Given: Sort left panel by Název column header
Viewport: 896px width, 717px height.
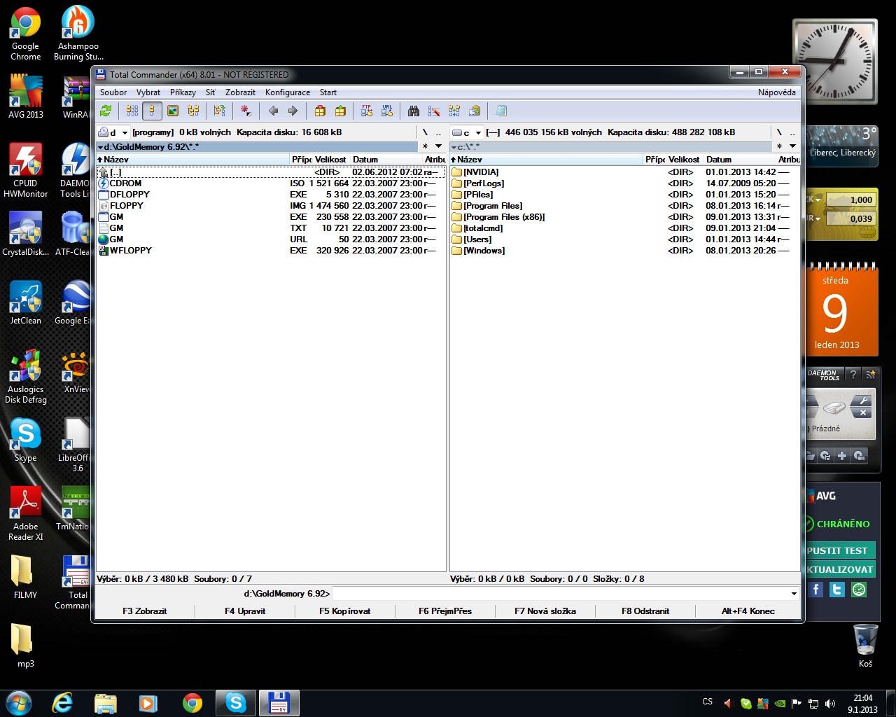Looking at the screenshot, I should [x=193, y=160].
